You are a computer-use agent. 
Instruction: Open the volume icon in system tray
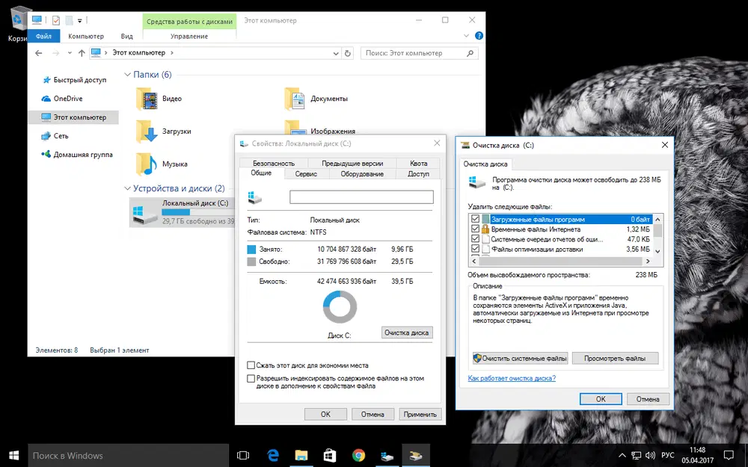pyautogui.click(x=650, y=456)
